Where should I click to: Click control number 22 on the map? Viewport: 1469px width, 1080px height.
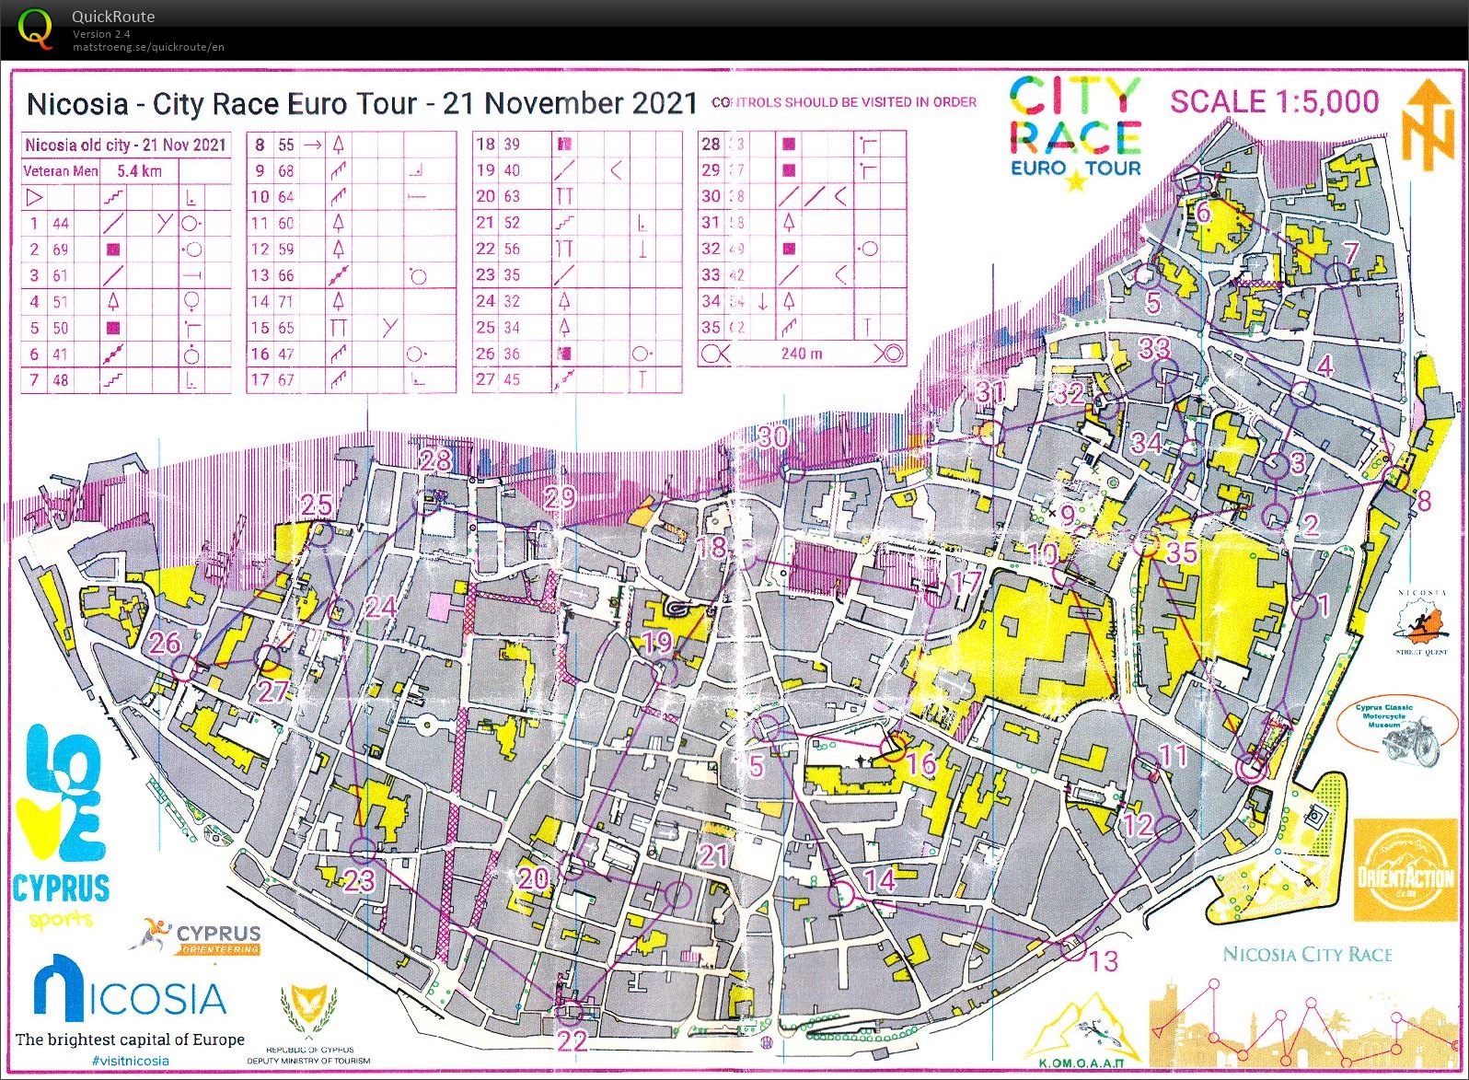(x=573, y=1040)
